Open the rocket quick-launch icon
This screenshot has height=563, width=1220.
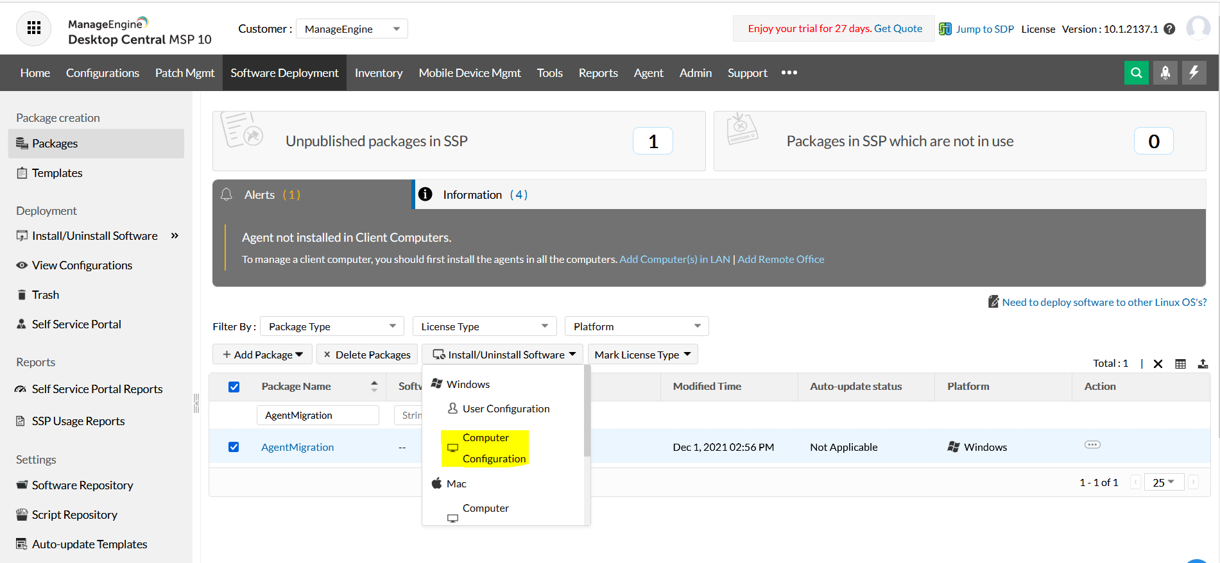pos(1165,72)
